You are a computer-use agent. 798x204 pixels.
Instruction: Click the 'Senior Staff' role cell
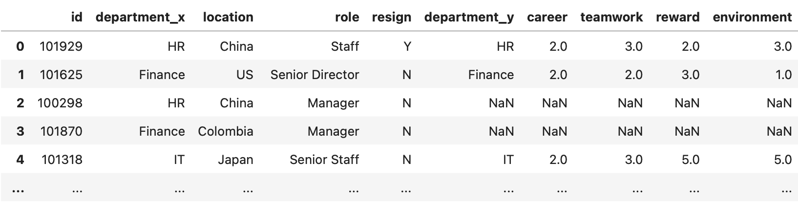(324, 160)
